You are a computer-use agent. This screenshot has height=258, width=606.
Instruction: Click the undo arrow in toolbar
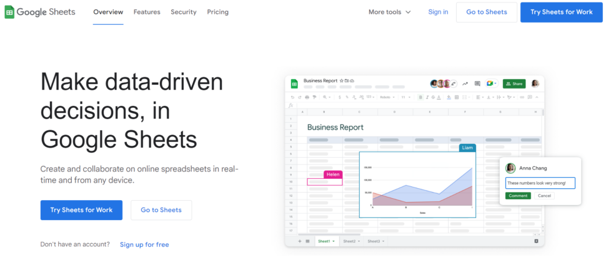click(292, 97)
